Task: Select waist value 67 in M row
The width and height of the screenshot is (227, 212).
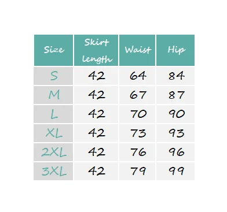Action: click(137, 95)
